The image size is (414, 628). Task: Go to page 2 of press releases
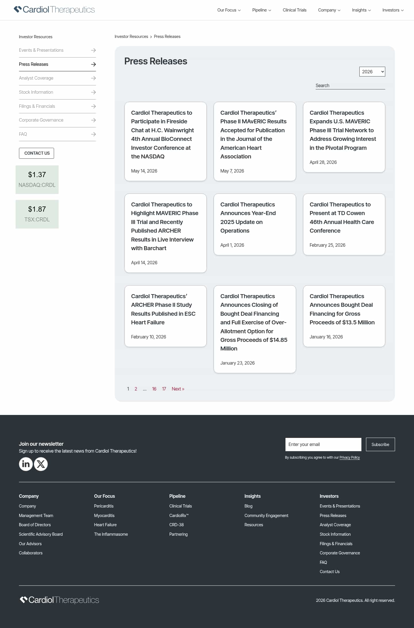pyautogui.click(x=136, y=389)
